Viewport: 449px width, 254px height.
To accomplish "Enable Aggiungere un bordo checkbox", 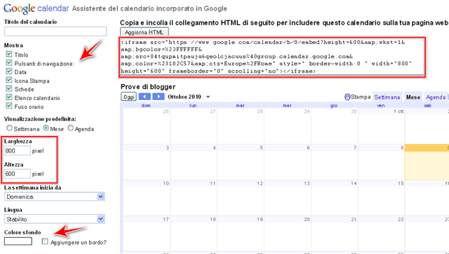I will pyautogui.click(x=45, y=241).
